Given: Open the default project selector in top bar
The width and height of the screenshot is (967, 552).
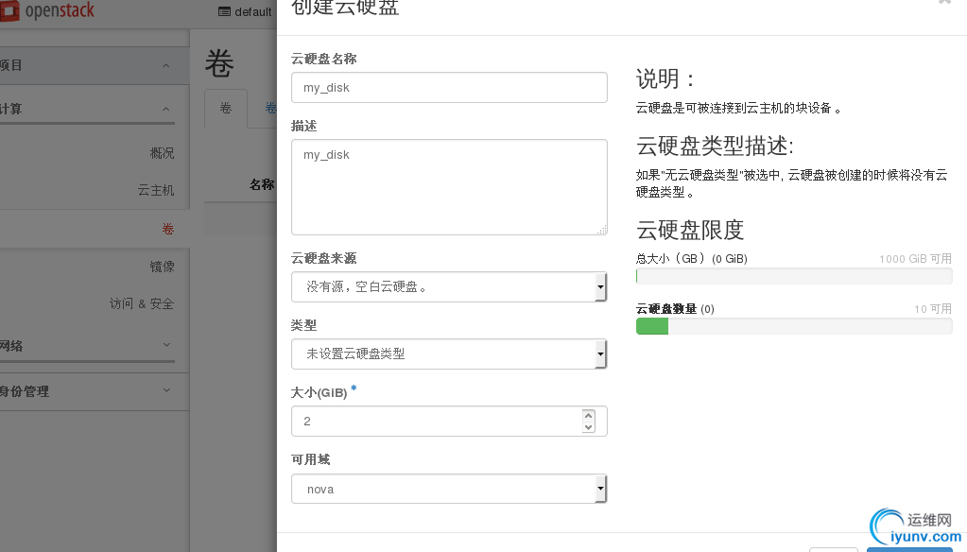Looking at the screenshot, I should point(245,12).
